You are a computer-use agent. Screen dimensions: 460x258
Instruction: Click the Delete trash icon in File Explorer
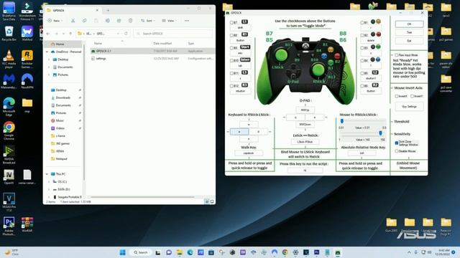130,21
